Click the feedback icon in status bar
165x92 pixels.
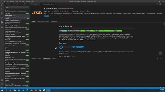click(x=161, y=88)
